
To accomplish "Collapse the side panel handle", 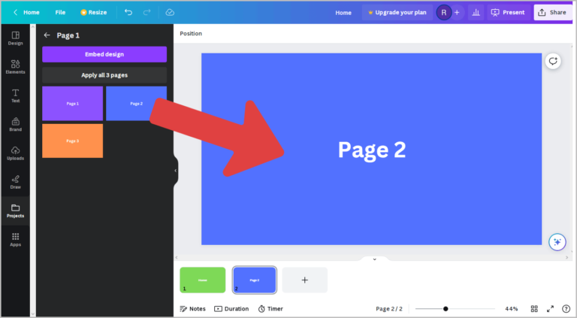I will tap(176, 171).
